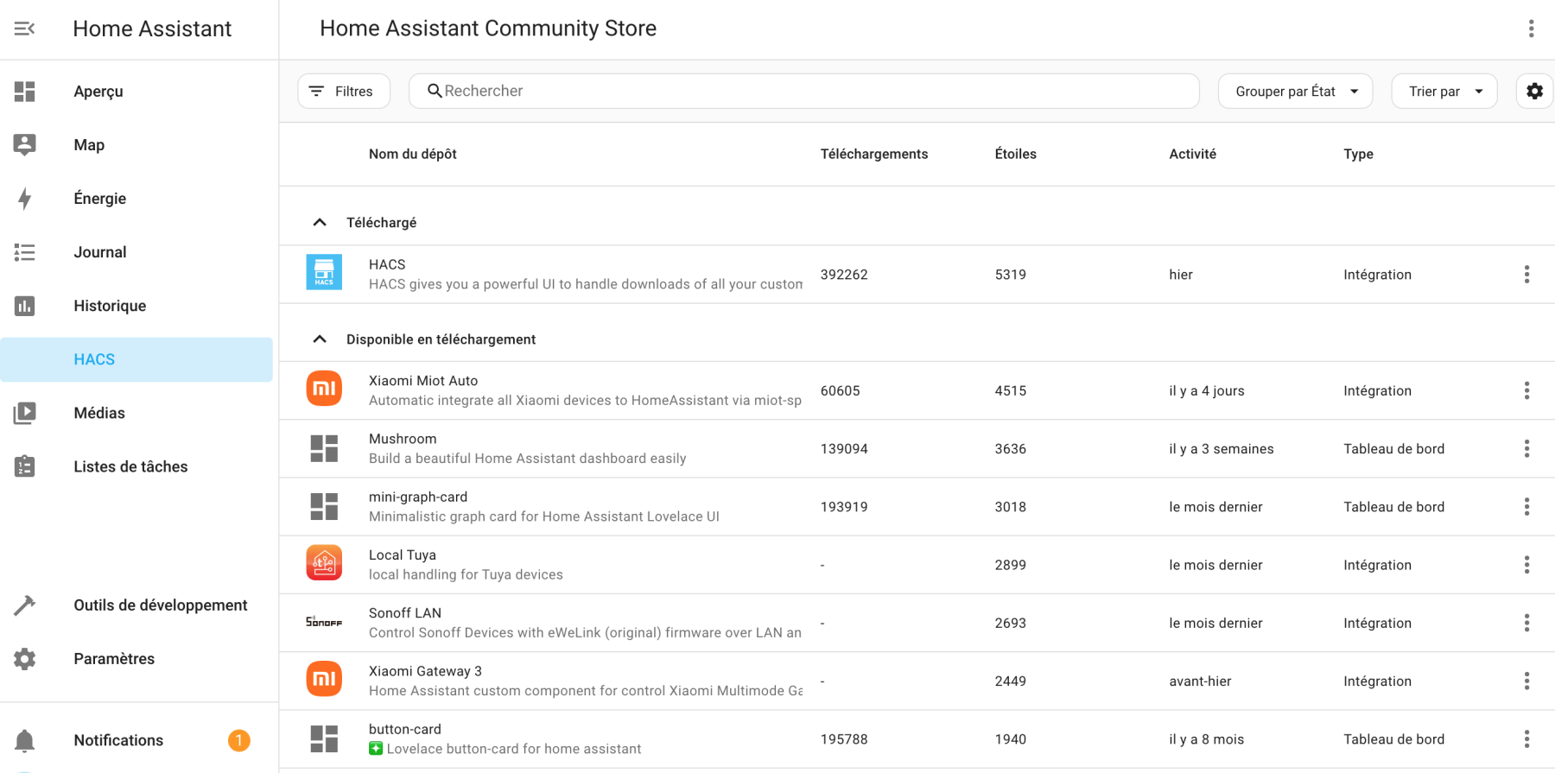The image size is (1555, 773).
Task: Click the Médias play icon
Action: coord(24,413)
